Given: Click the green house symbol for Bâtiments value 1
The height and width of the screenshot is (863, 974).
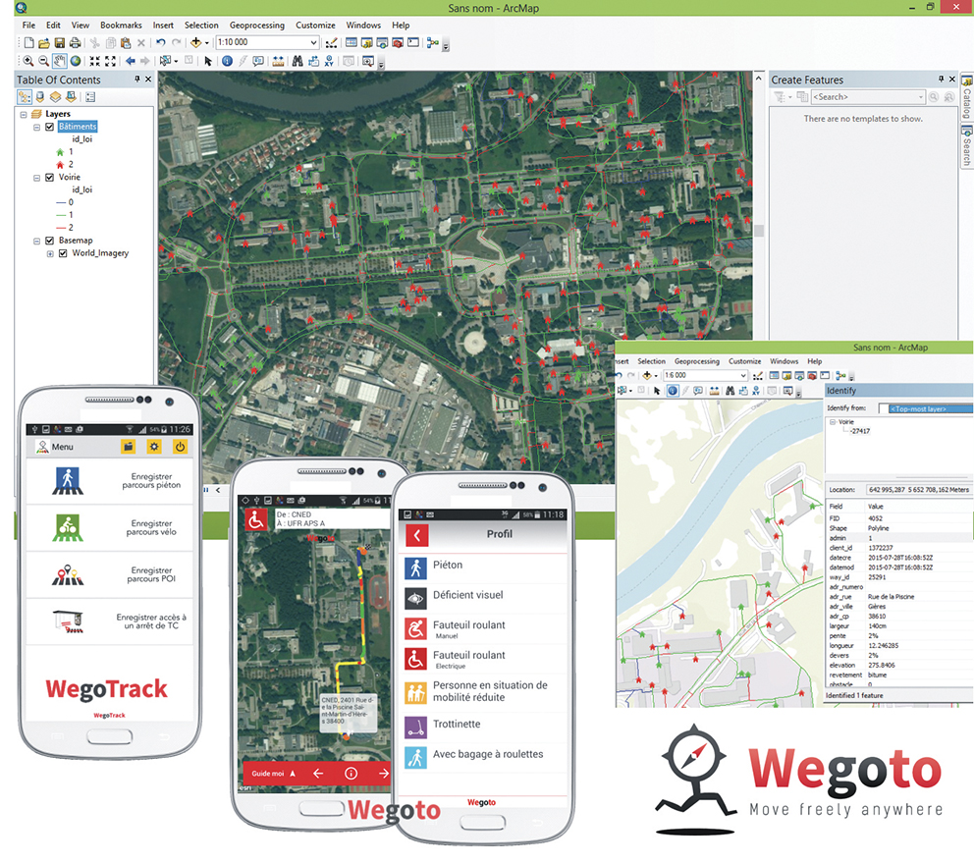Looking at the screenshot, I should coord(60,152).
